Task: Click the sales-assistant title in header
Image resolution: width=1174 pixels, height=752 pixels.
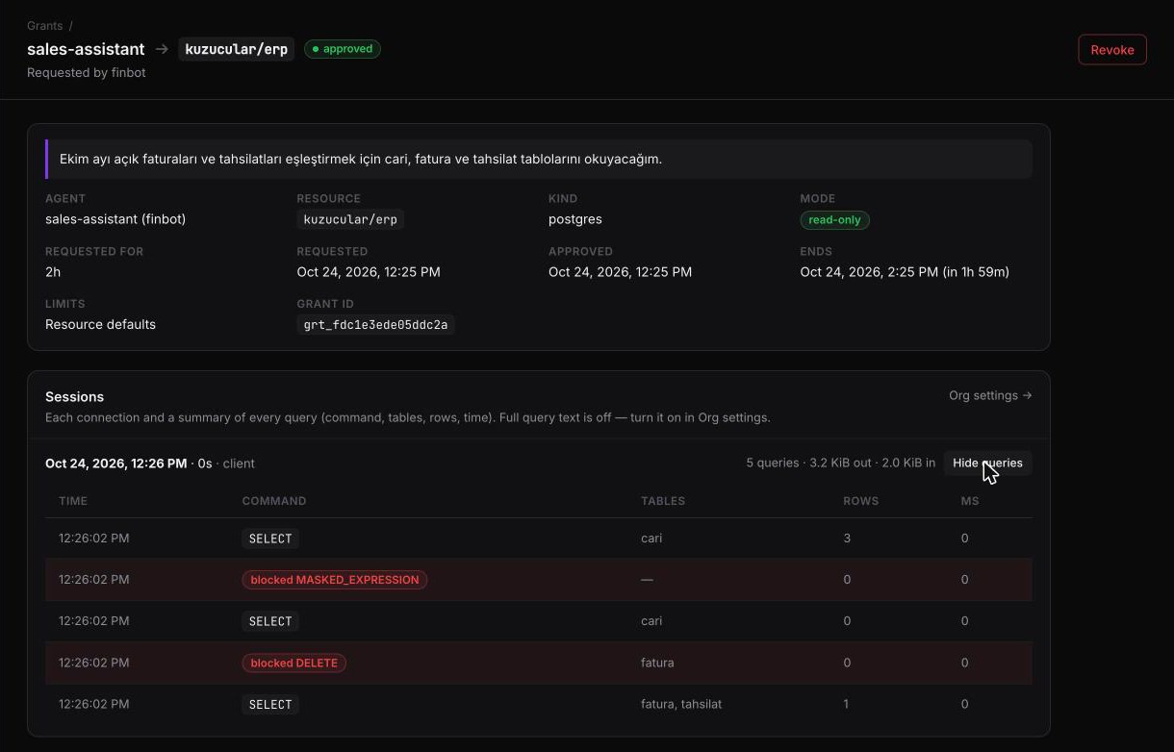Action: pyautogui.click(x=86, y=49)
